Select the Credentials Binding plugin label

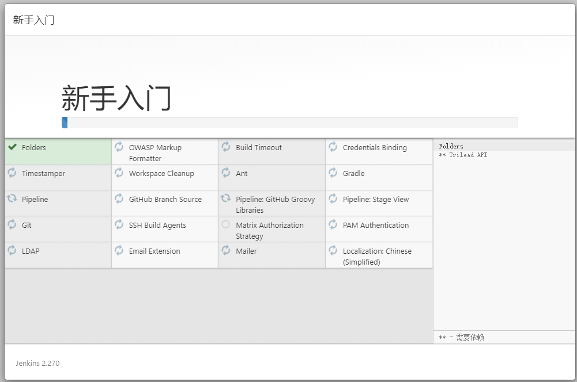pos(375,148)
